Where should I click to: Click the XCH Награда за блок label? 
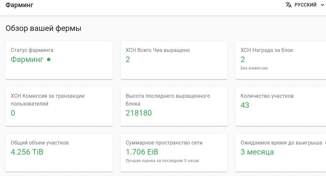coord(267,50)
